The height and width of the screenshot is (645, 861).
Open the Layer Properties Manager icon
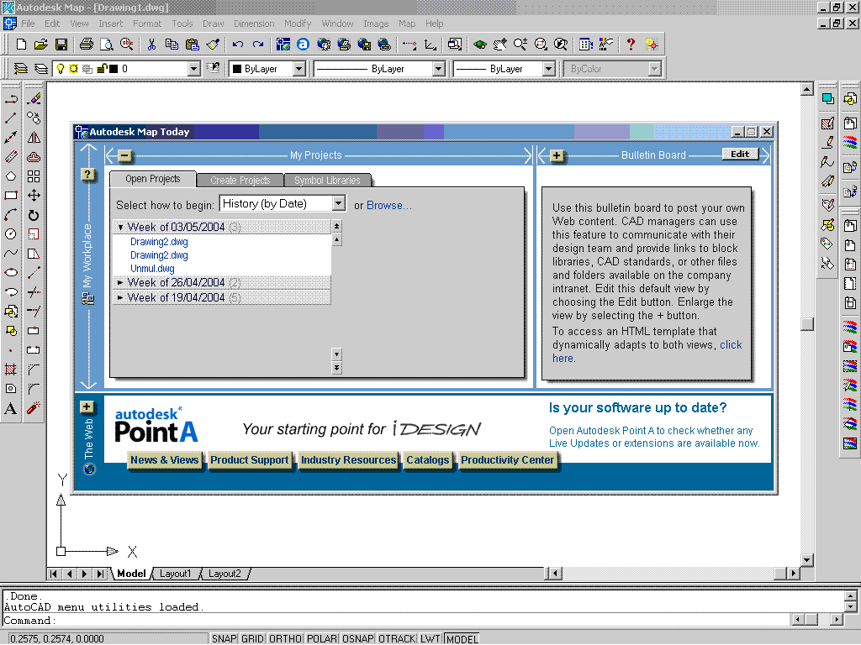[x=20, y=69]
